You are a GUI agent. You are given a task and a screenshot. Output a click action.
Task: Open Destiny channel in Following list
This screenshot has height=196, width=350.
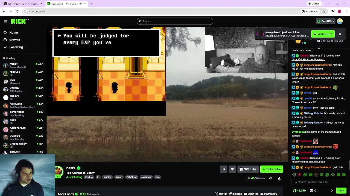tap(23, 90)
